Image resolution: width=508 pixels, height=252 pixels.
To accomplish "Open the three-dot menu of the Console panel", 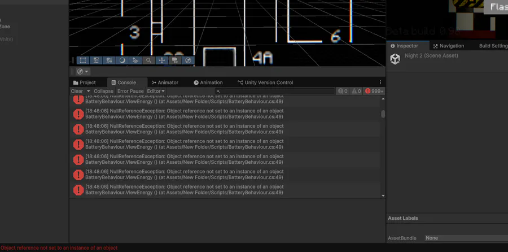I will (x=380, y=82).
